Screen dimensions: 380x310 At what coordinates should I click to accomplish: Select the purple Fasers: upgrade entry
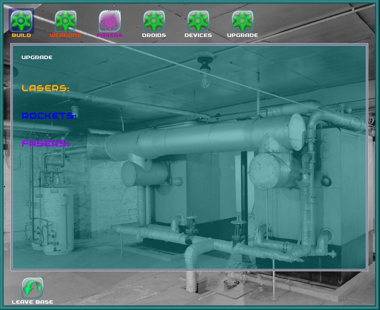(46, 143)
